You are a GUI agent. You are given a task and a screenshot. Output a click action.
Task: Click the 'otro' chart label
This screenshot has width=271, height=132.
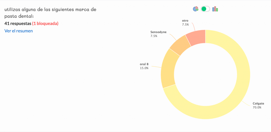tap(185, 20)
